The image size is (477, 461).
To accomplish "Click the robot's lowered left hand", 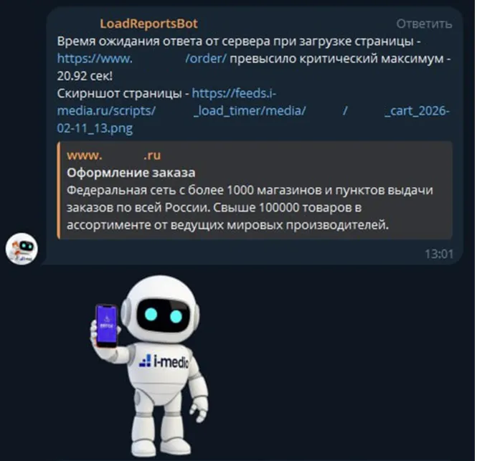I will click(x=199, y=412).
